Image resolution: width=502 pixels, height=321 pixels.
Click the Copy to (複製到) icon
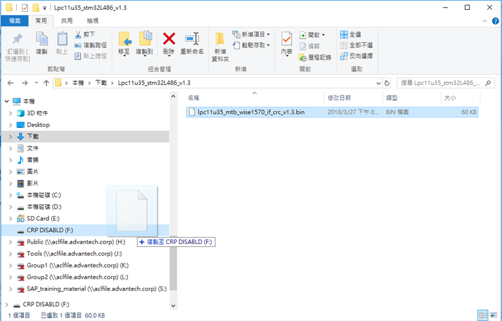[x=144, y=40]
